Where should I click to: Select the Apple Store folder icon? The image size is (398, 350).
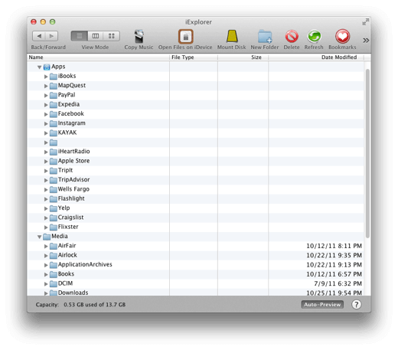(54, 162)
